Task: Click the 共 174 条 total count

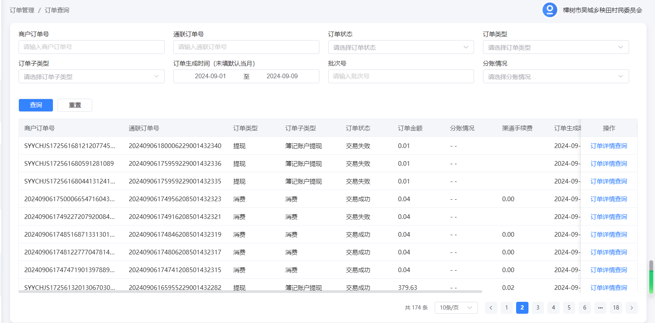Action: tap(416, 308)
